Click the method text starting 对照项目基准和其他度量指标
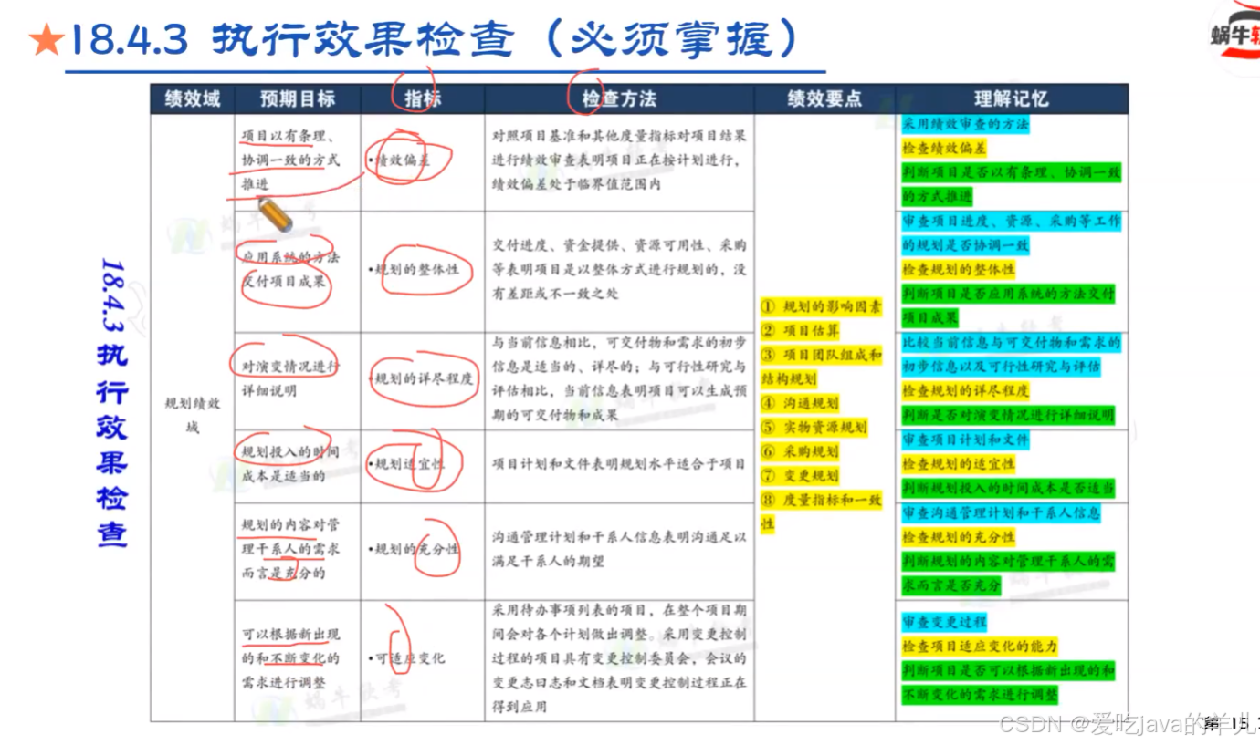 tap(619, 160)
